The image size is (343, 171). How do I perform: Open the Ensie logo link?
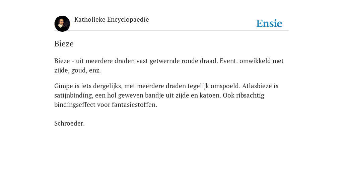click(x=269, y=23)
